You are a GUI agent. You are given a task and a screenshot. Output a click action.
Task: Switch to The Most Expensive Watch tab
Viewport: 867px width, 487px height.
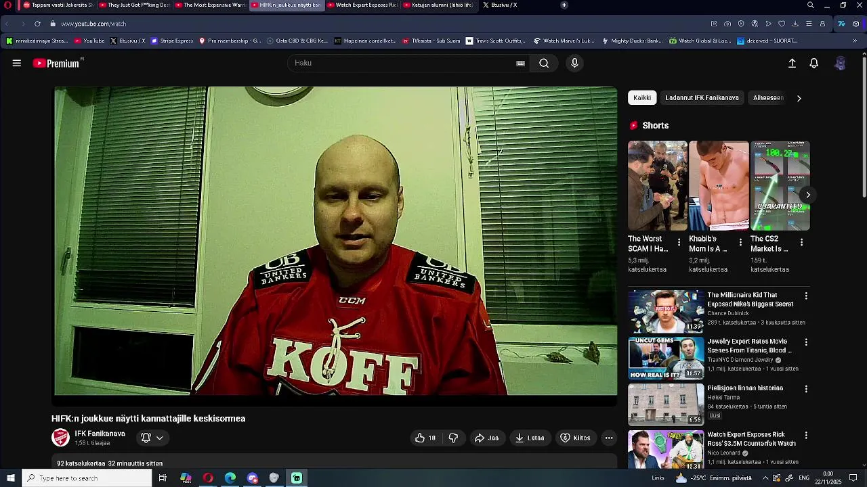210,5
